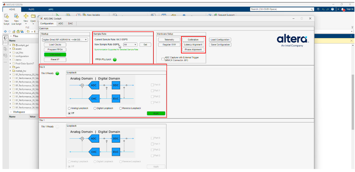Open the Agilex Direct RF device dropdown
This screenshot has height=172, width=355.
tap(65, 40)
